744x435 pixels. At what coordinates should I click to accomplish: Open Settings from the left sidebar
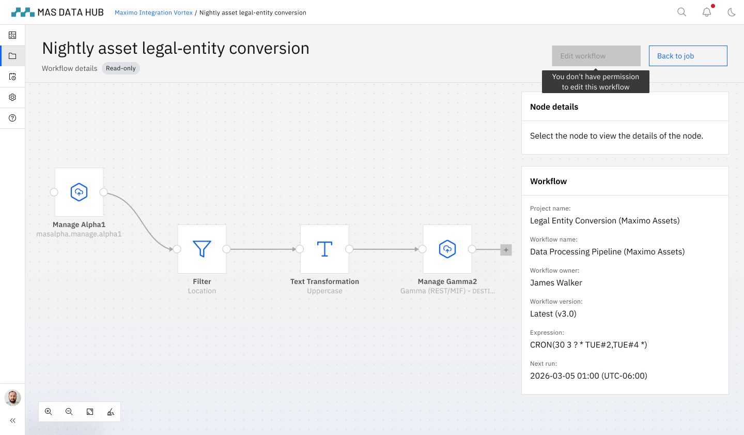click(x=12, y=97)
